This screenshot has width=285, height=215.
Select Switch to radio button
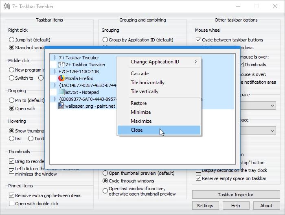tap(11, 78)
